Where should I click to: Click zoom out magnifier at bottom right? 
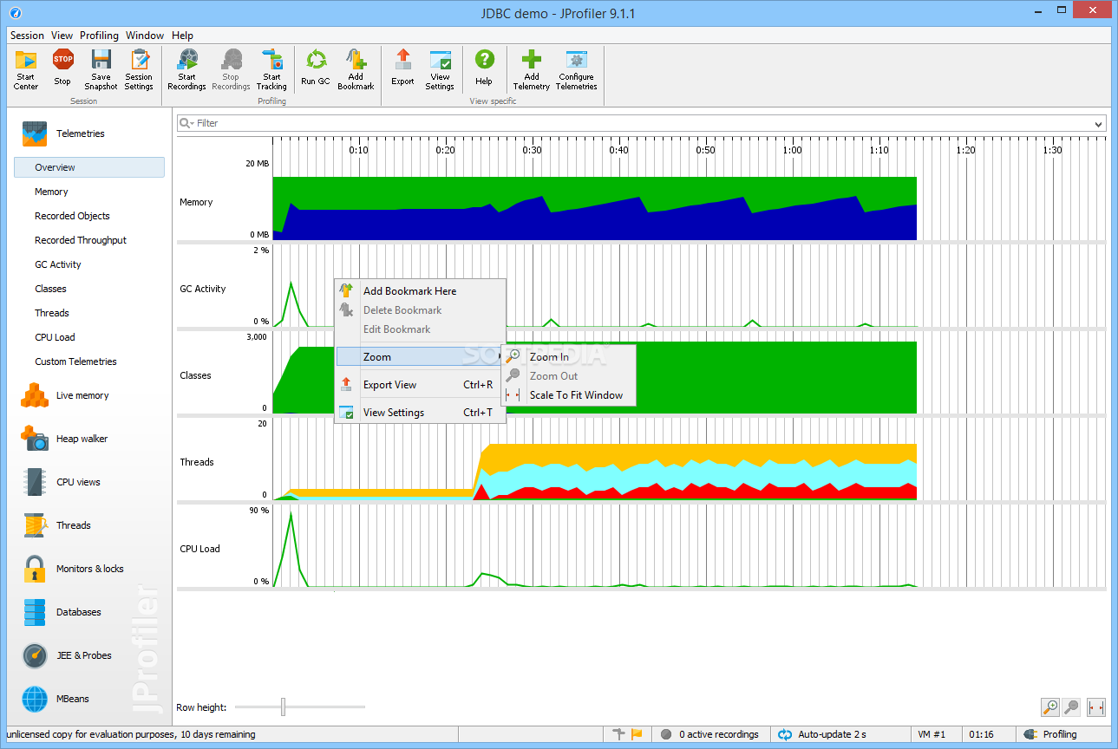coord(1072,707)
